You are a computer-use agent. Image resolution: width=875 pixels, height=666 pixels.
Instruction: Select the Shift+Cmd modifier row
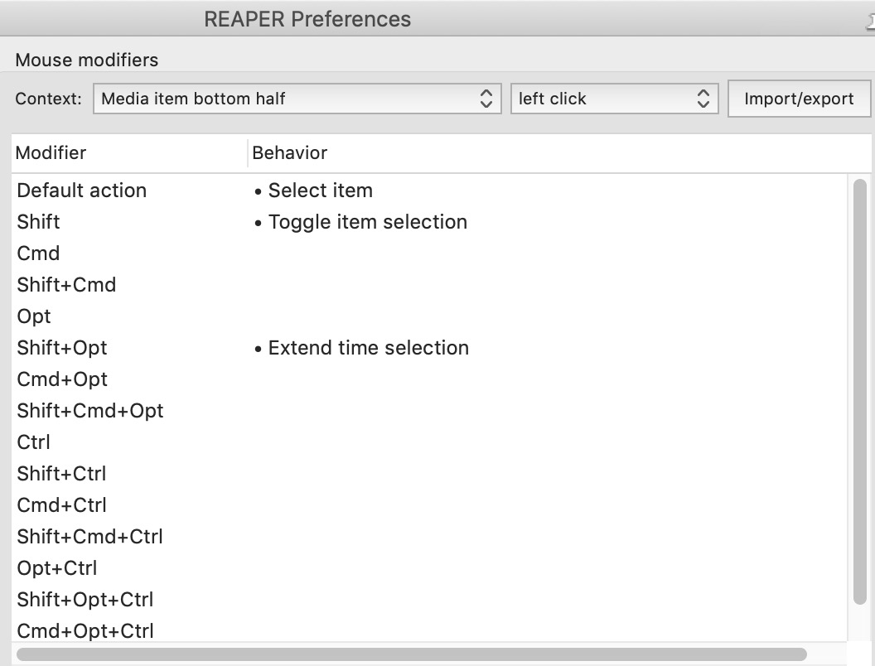(x=428, y=285)
